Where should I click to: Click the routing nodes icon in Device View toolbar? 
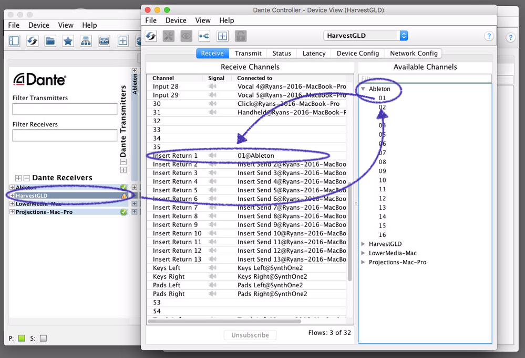tap(204, 36)
